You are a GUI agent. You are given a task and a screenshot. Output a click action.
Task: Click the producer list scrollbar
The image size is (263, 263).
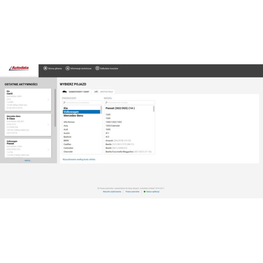[x=101, y=110]
